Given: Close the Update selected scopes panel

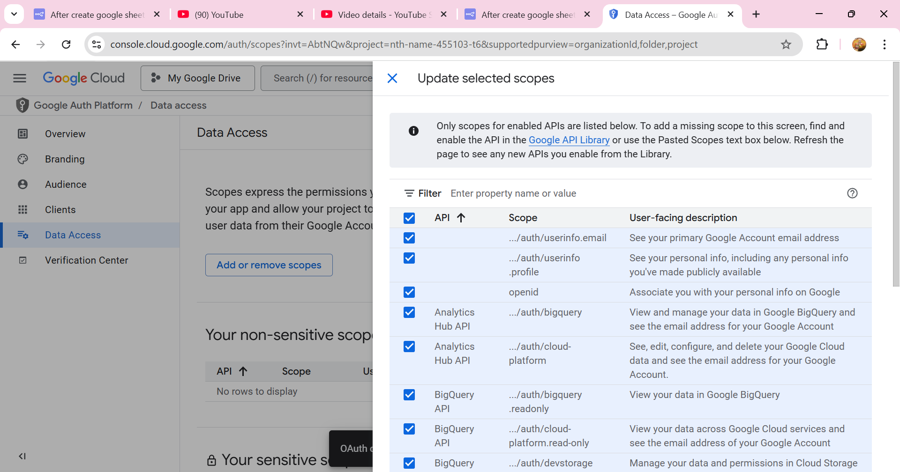Looking at the screenshot, I should (x=392, y=78).
